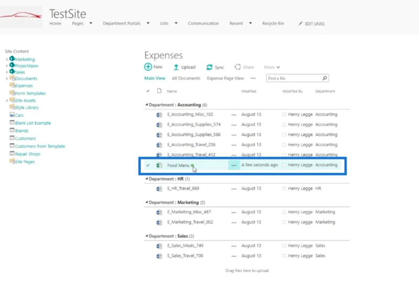Collapse the Department : Accounting group
The height and width of the screenshot is (283, 419).
pyautogui.click(x=147, y=105)
